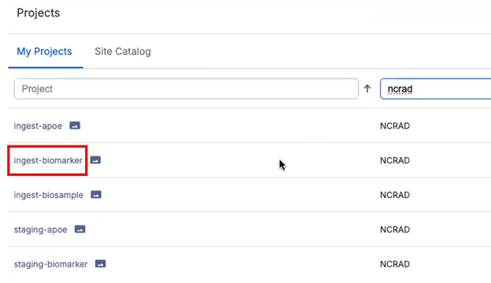
Task: Click the filter field containing ncrad
Action: pyautogui.click(x=436, y=89)
